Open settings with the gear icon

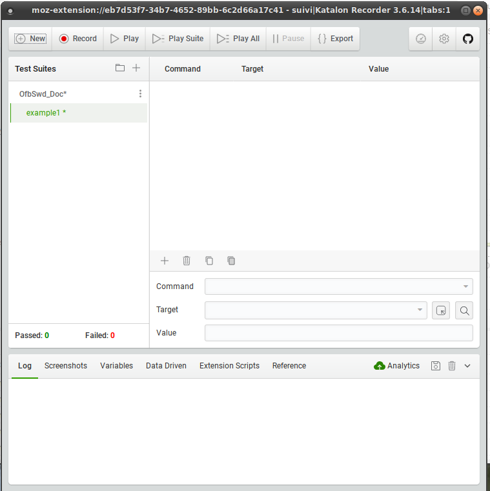(x=444, y=39)
